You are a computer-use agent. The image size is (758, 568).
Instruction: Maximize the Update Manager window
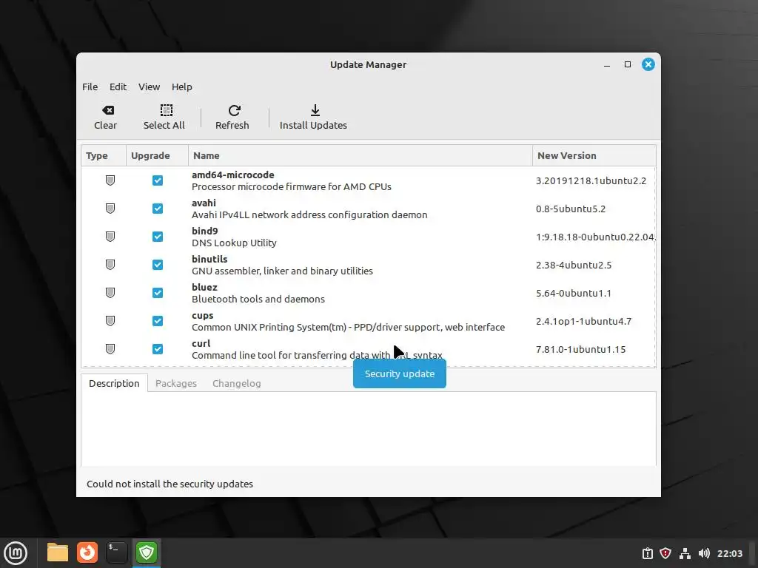[628, 64]
